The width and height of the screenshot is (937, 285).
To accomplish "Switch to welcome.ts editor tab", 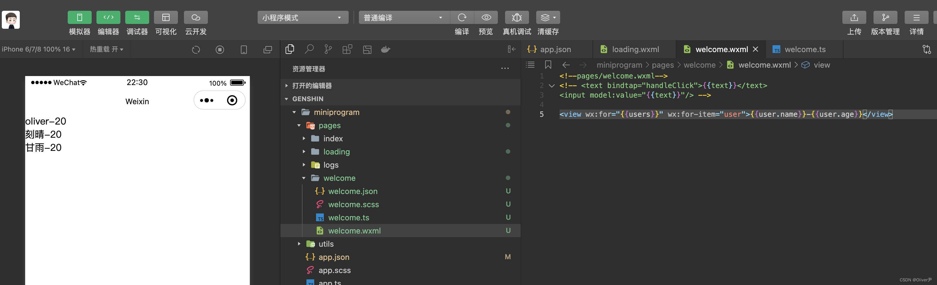I will coord(804,49).
